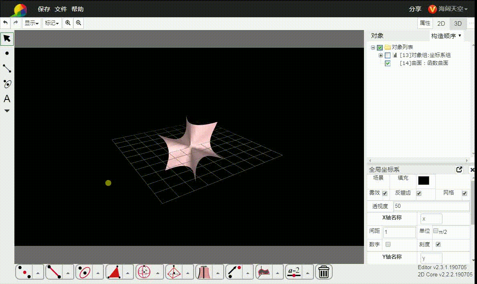This screenshot has width=477, height=284.
Task: Open the 构造顺序 sort dropdown
Action: (446, 36)
